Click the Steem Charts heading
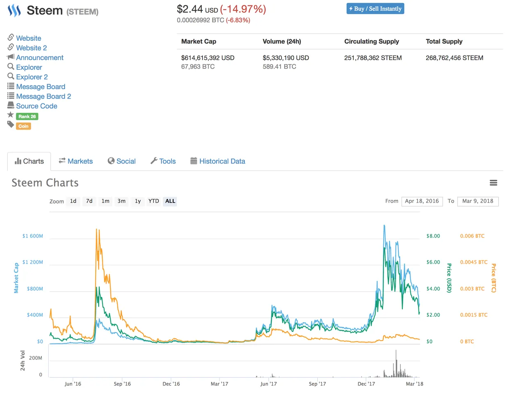524x397 pixels. point(45,183)
